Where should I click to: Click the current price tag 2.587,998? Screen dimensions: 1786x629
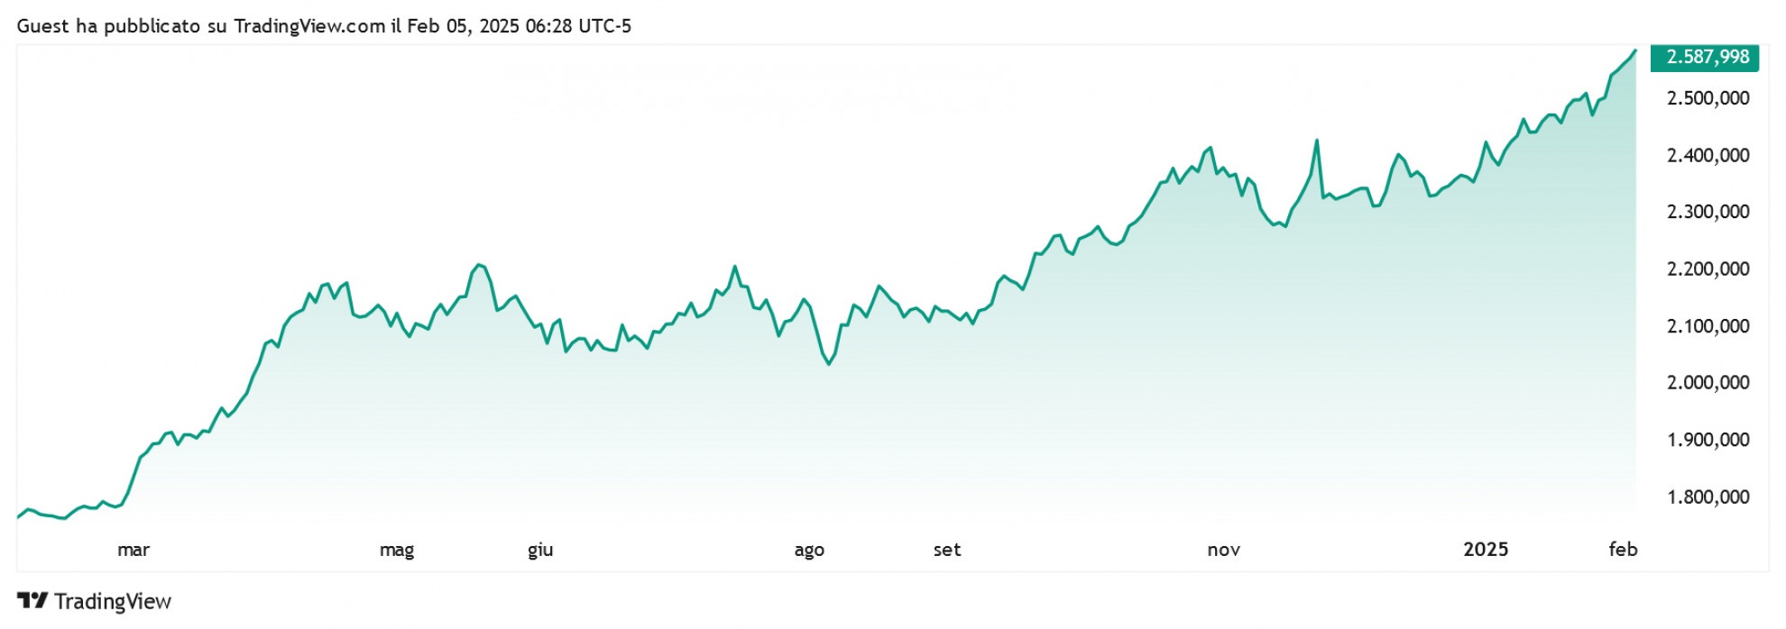pos(1707,58)
